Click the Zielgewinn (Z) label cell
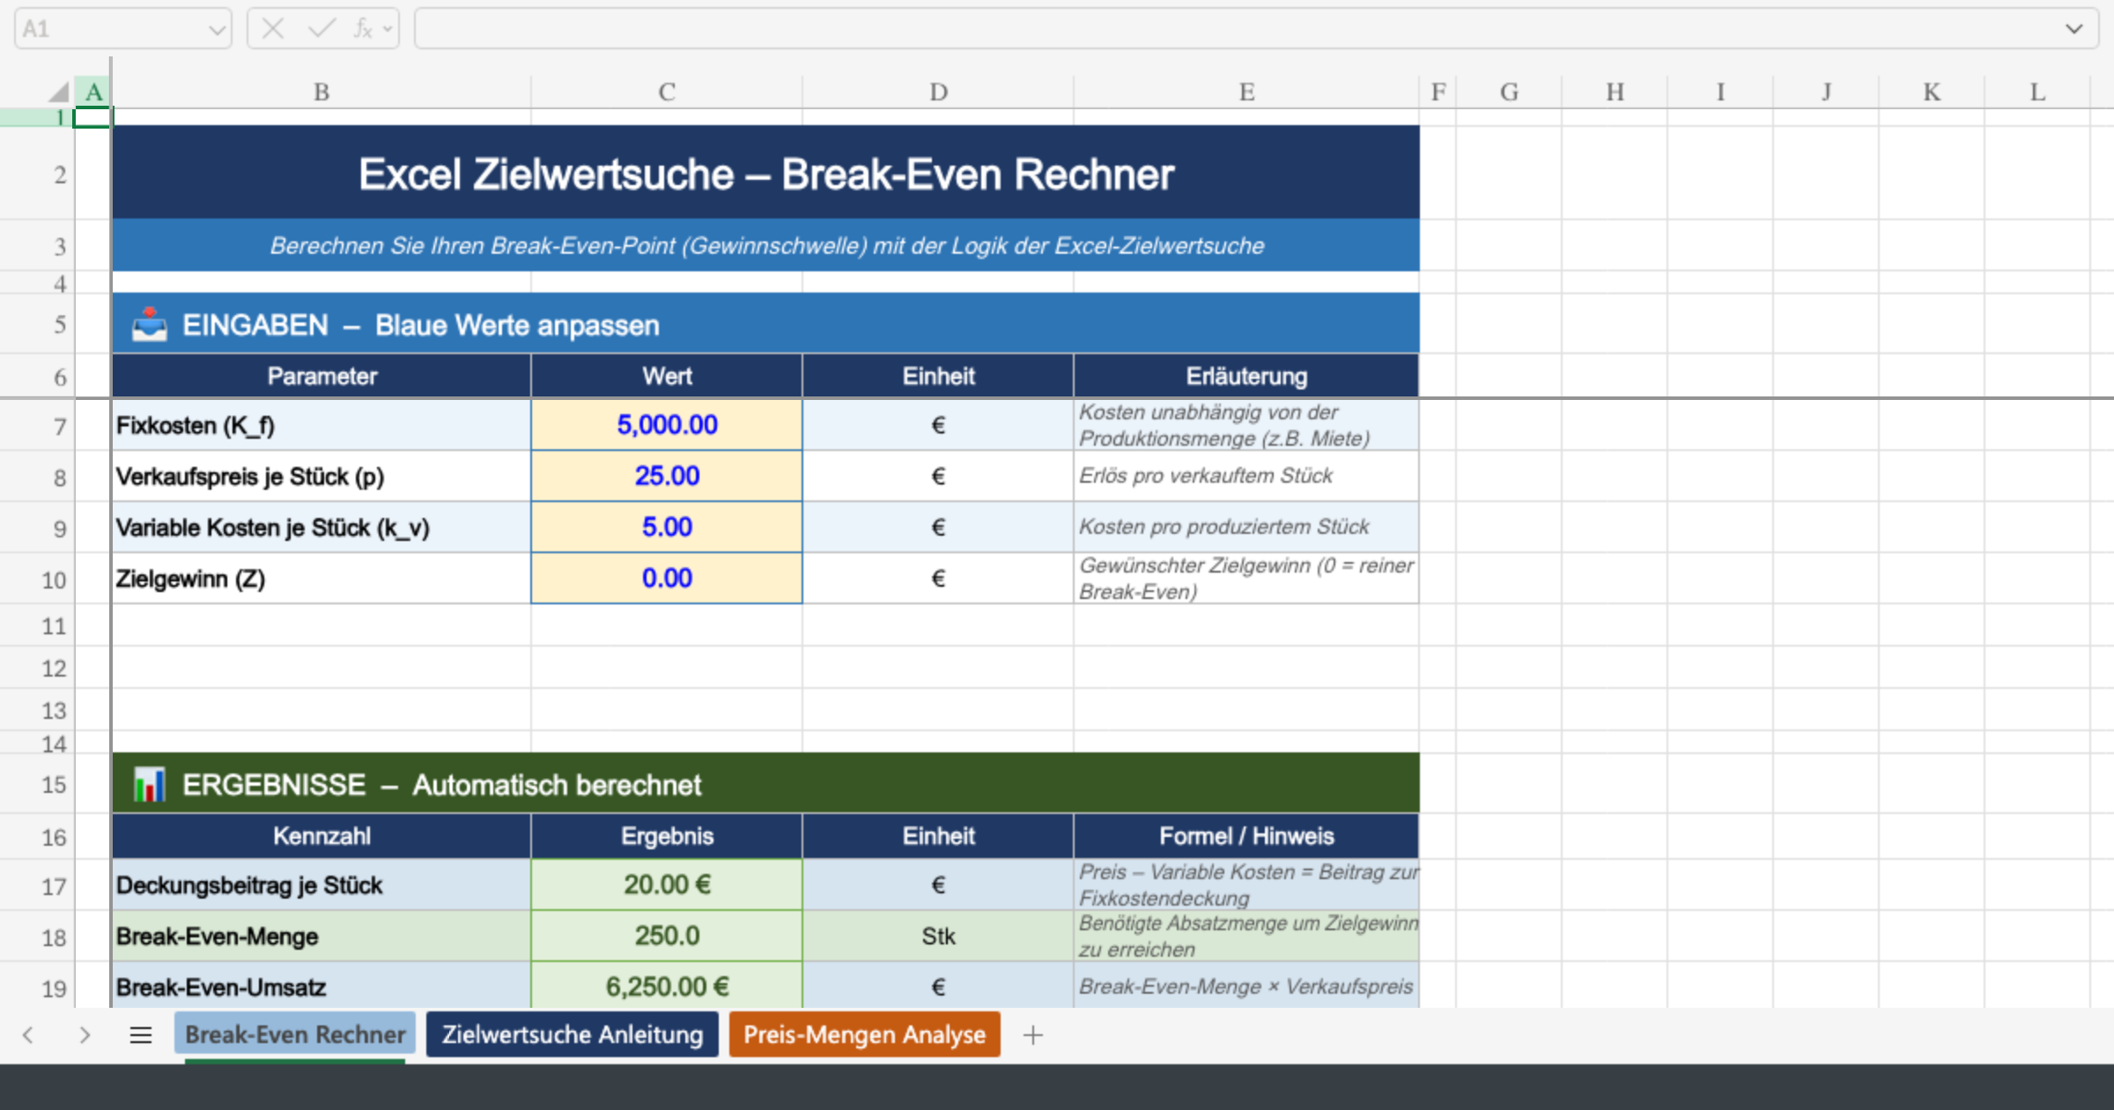 322,578
